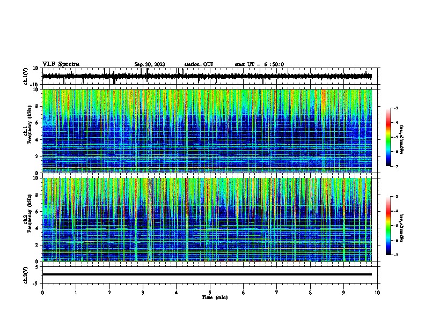Click the "station=OUI" header label
Viewport: 425px width, 328px height.
199,64
